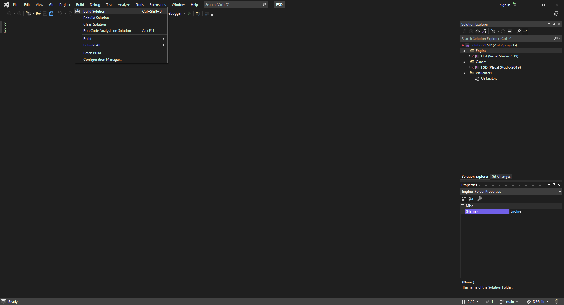Click the FSD solution name button in title bar

point(279,5)
